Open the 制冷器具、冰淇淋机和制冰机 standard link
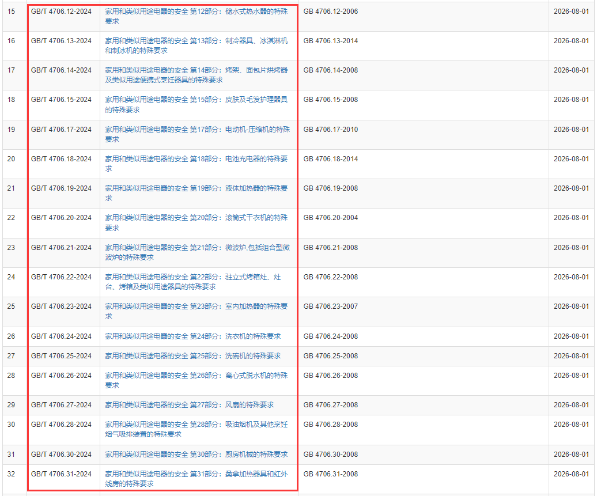Screen dimensions: 597x496 point(196,41)
